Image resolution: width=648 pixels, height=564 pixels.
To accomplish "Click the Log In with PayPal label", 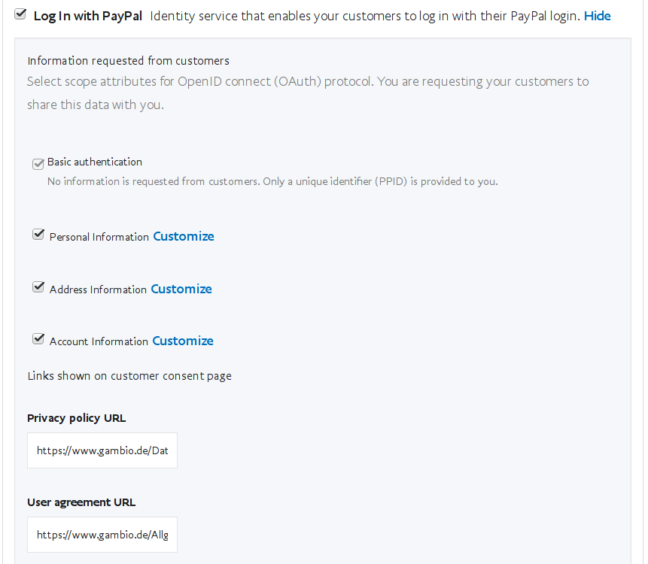I will click(88, 16).
